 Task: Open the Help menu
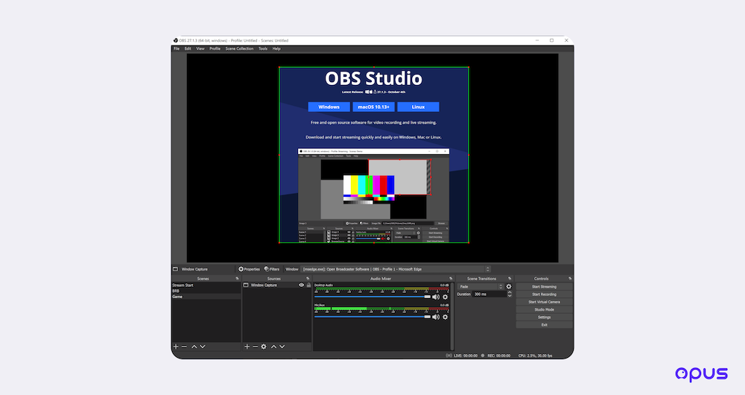(276, 48)
